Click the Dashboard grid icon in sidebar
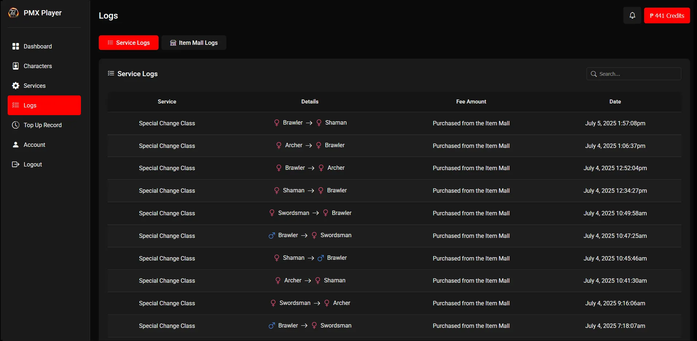The width and height of the screenshot is (697, 341). point(16,46)
